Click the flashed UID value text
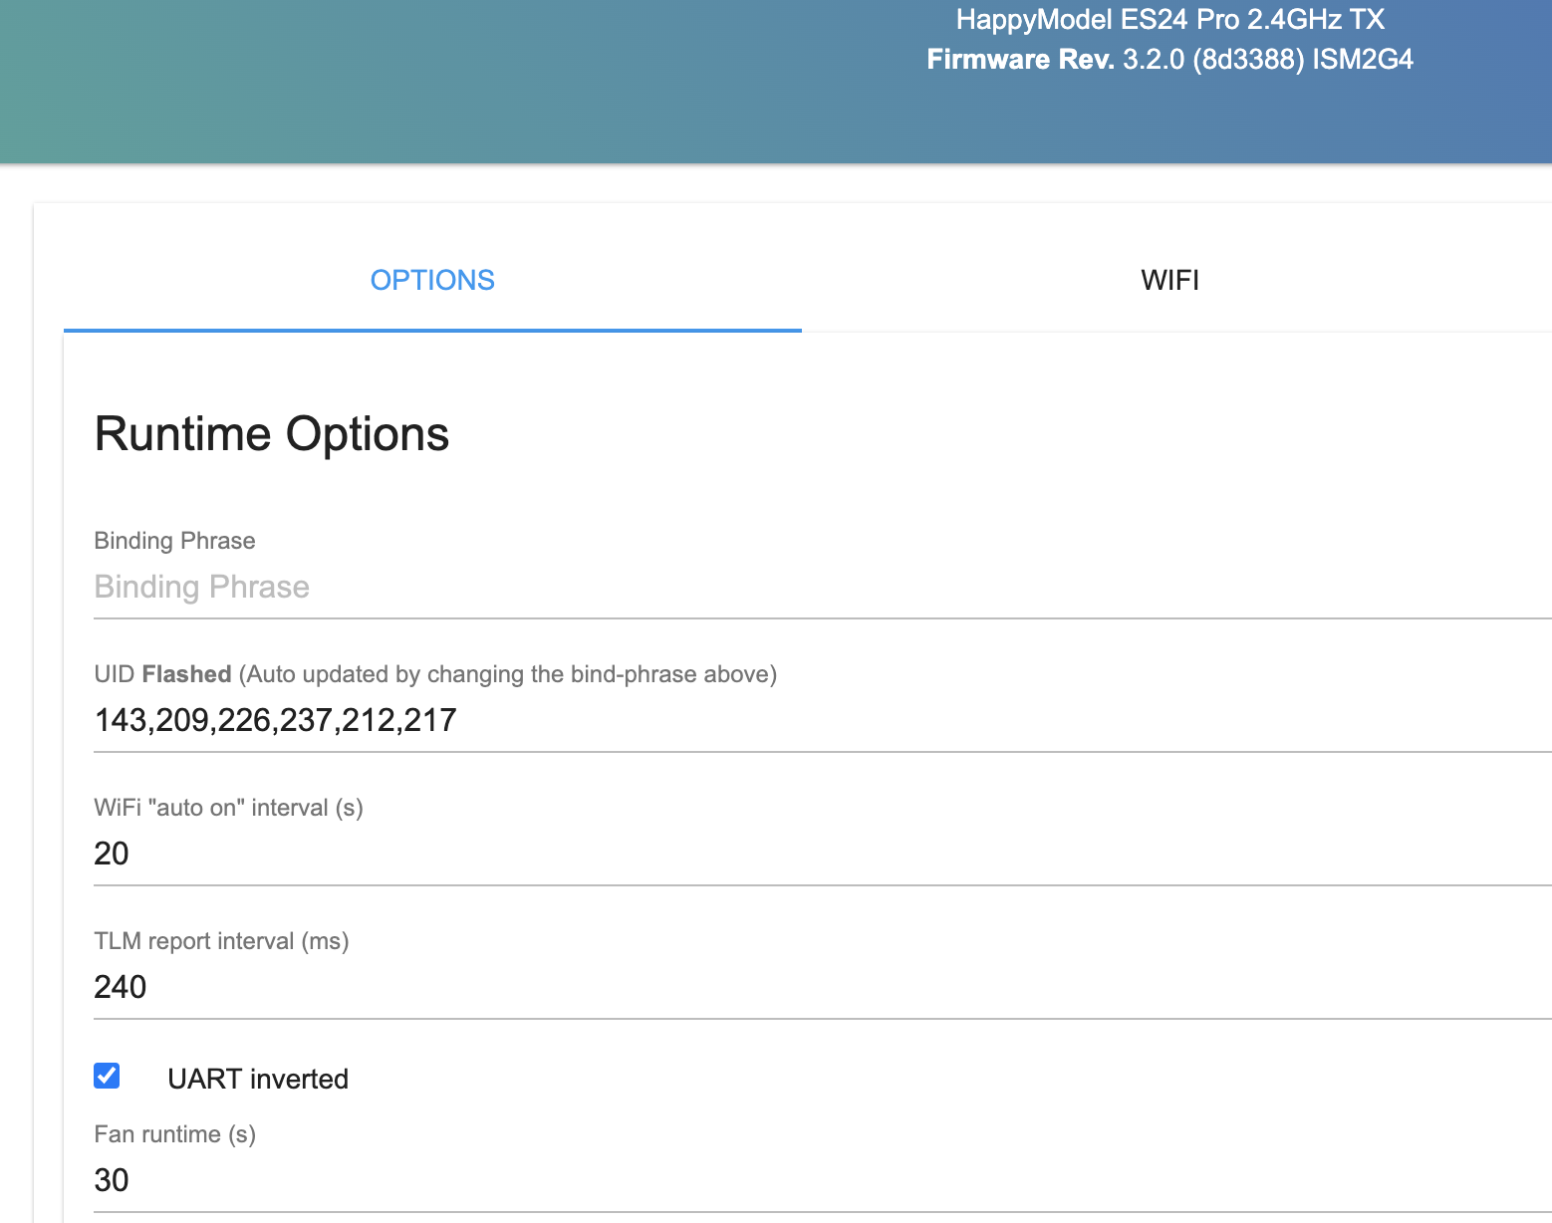The height and width of the screenshot is (1223, 1552). point(275,719)
